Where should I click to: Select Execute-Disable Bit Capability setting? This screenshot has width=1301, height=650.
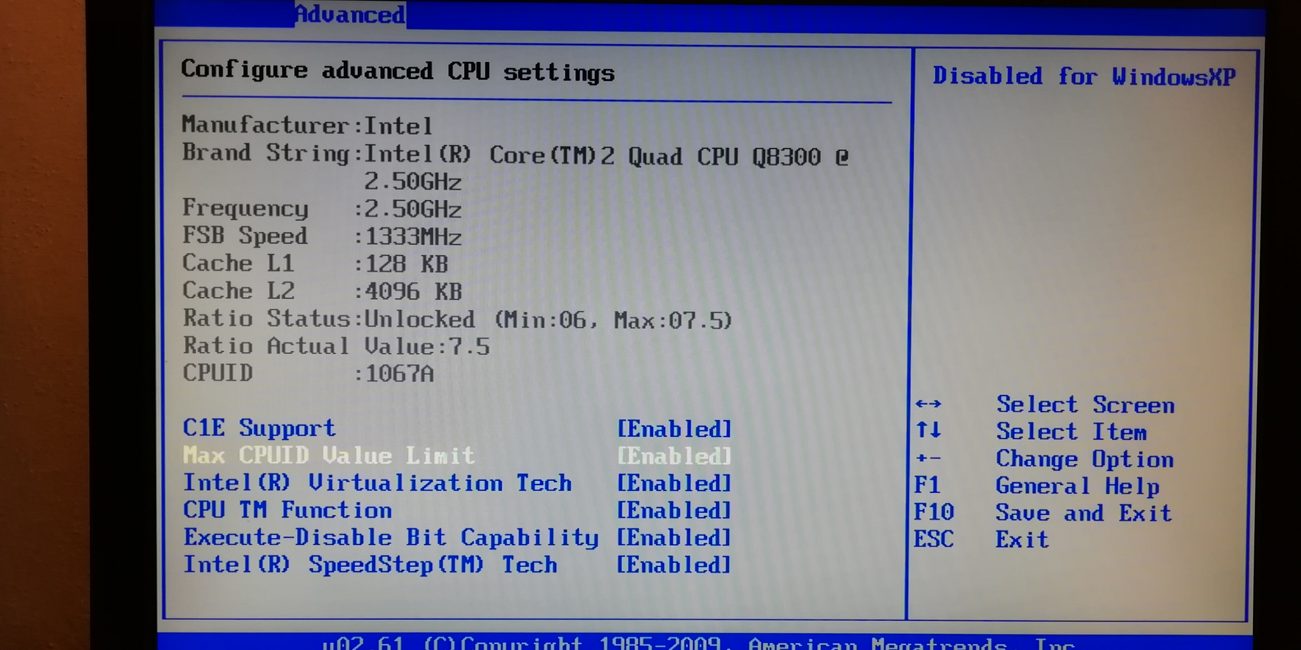click(x=390, y=537)
